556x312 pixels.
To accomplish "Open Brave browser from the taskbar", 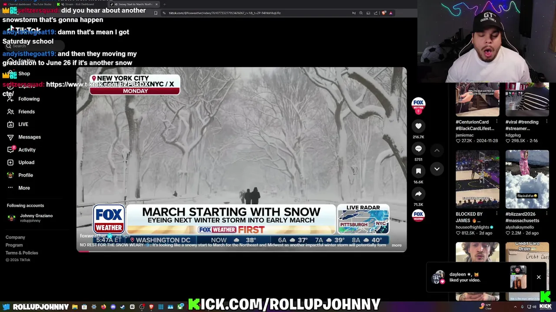I will (151, 307).
